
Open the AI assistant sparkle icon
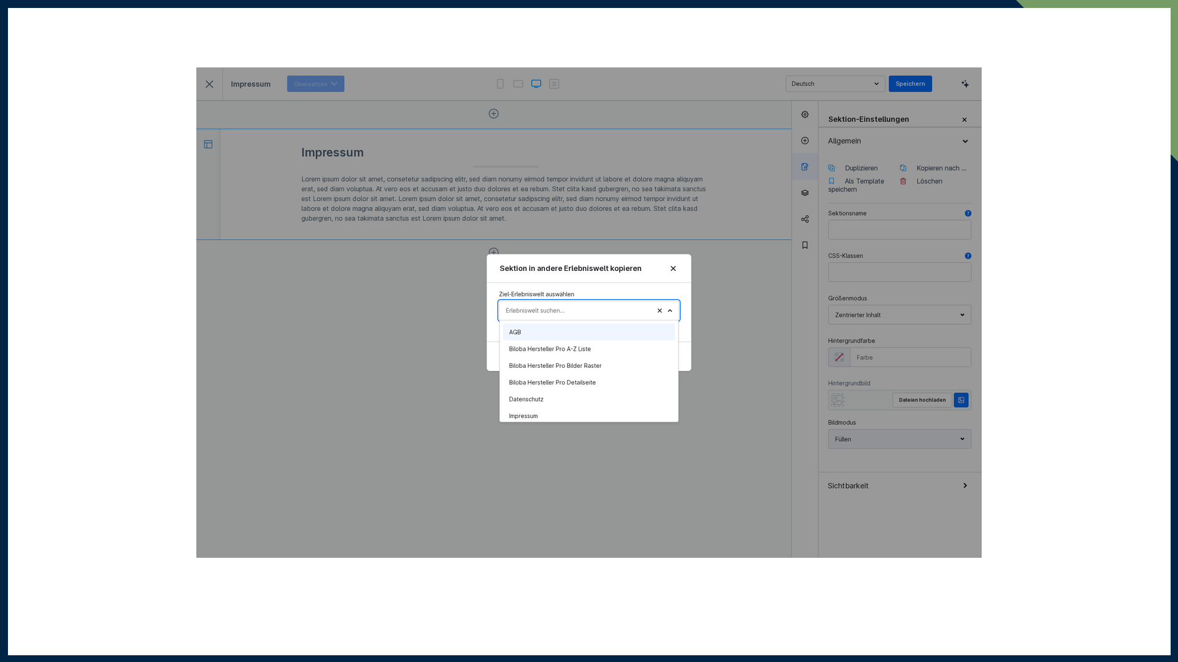965,84
